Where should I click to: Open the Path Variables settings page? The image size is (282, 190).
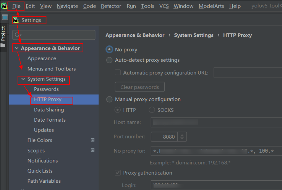44,181
